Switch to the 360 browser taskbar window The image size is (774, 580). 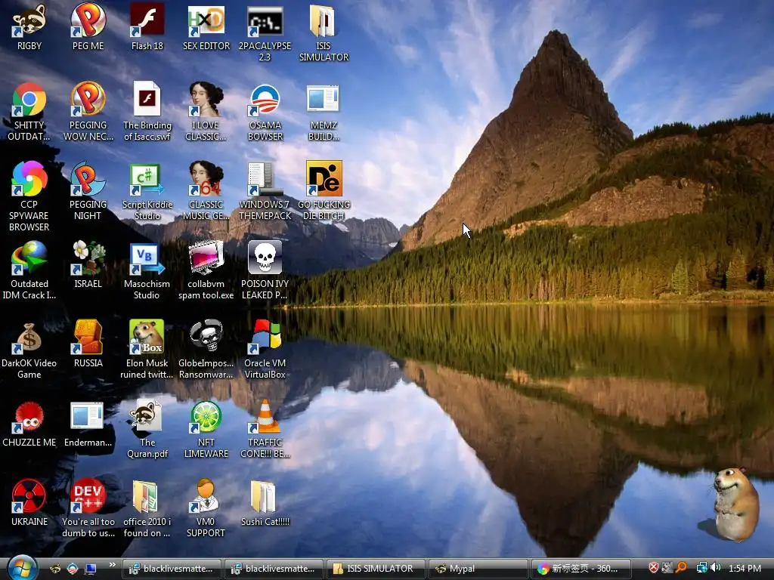pos(581,569)
